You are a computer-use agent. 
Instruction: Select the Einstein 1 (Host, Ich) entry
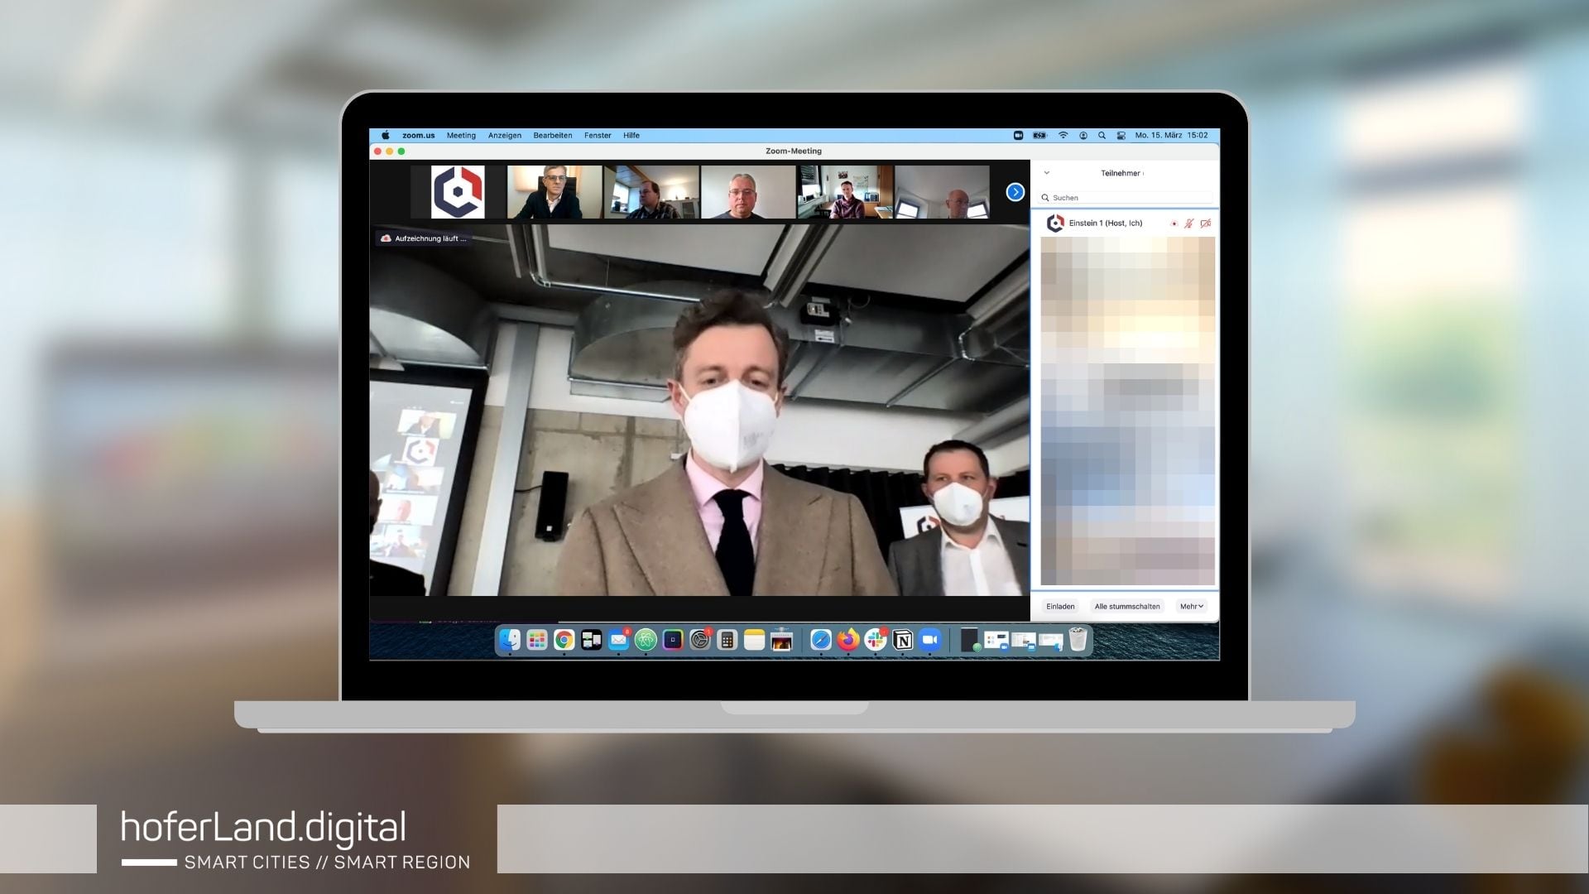(1126, 223)
